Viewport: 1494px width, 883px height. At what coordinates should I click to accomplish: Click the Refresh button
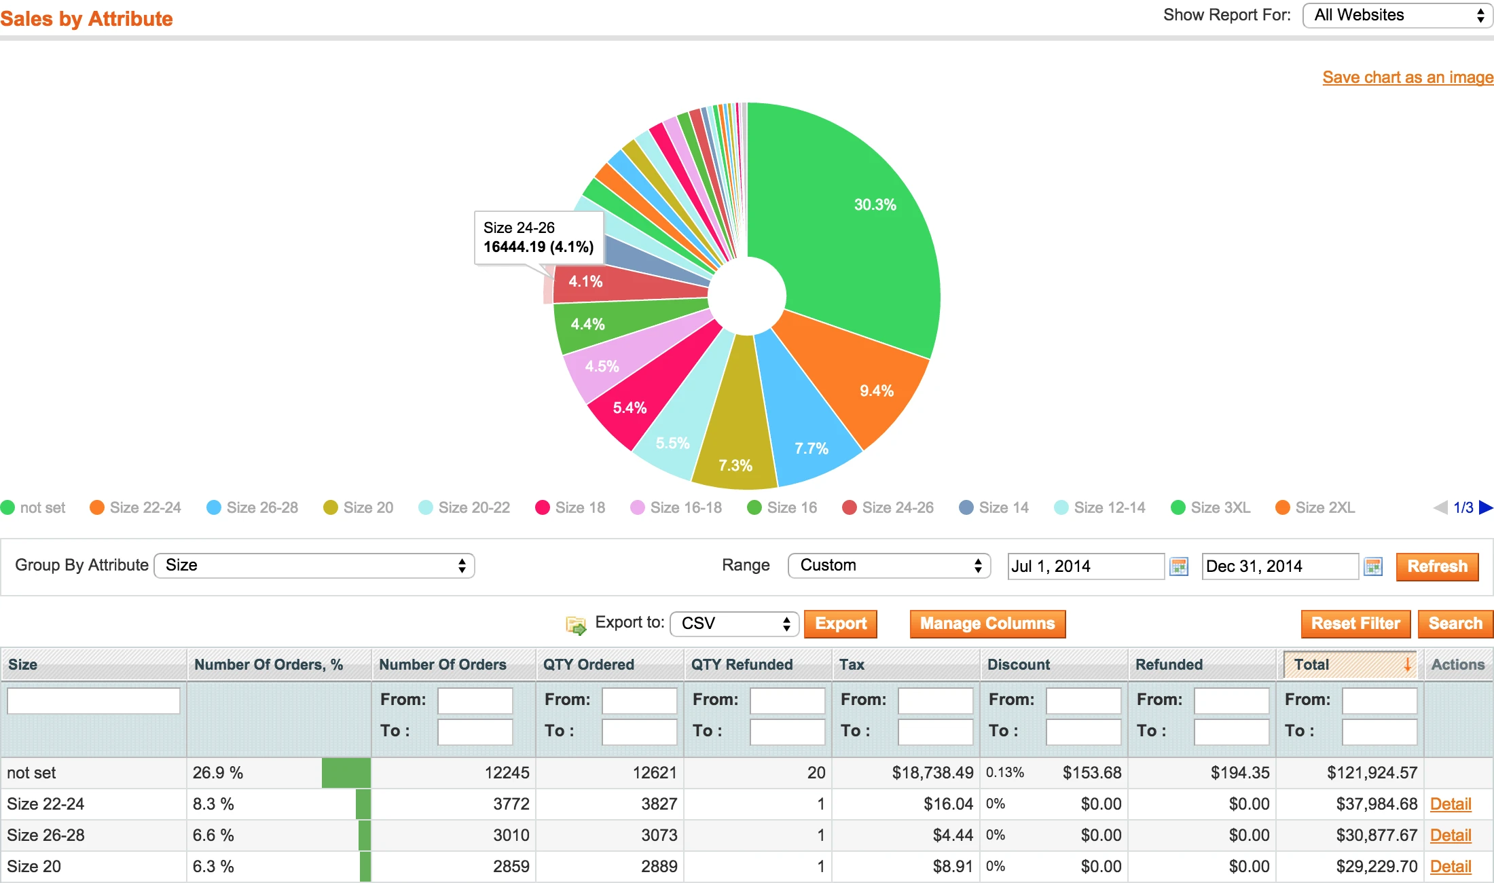tap(1437, 566)
